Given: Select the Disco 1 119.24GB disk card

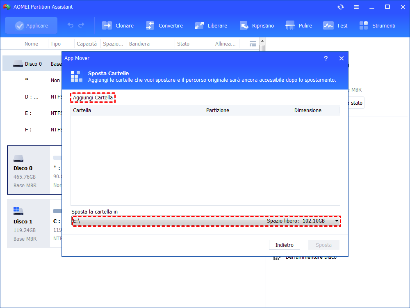Looking at the screenshot, I should (29, 223).
